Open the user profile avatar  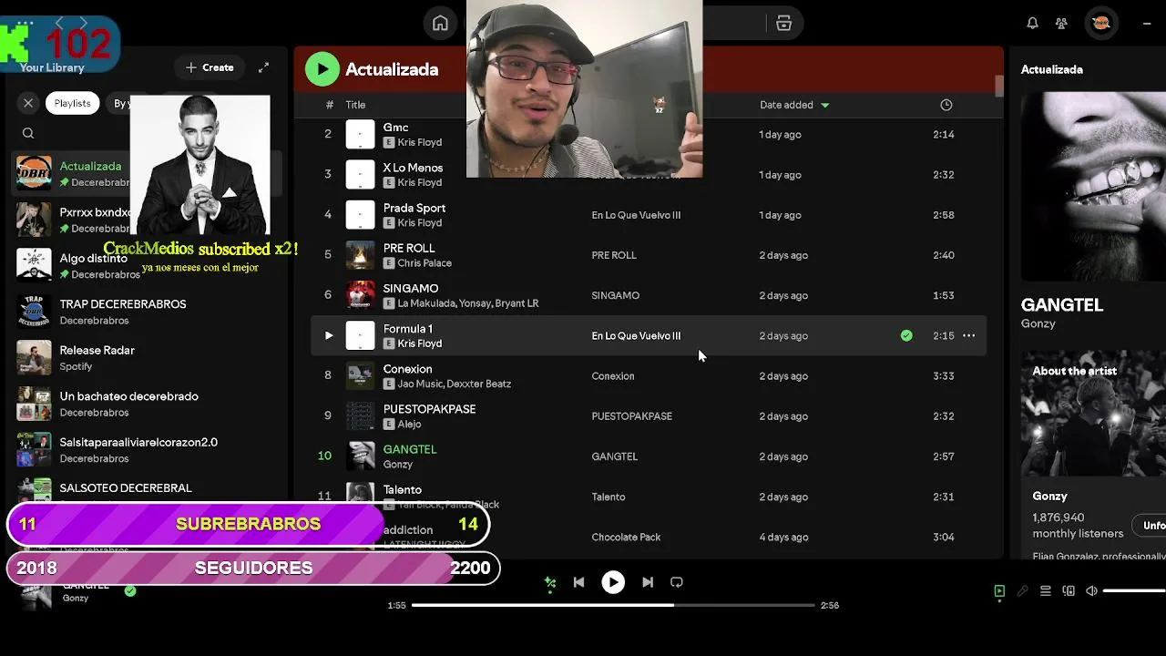click(x=1100, y=24)
